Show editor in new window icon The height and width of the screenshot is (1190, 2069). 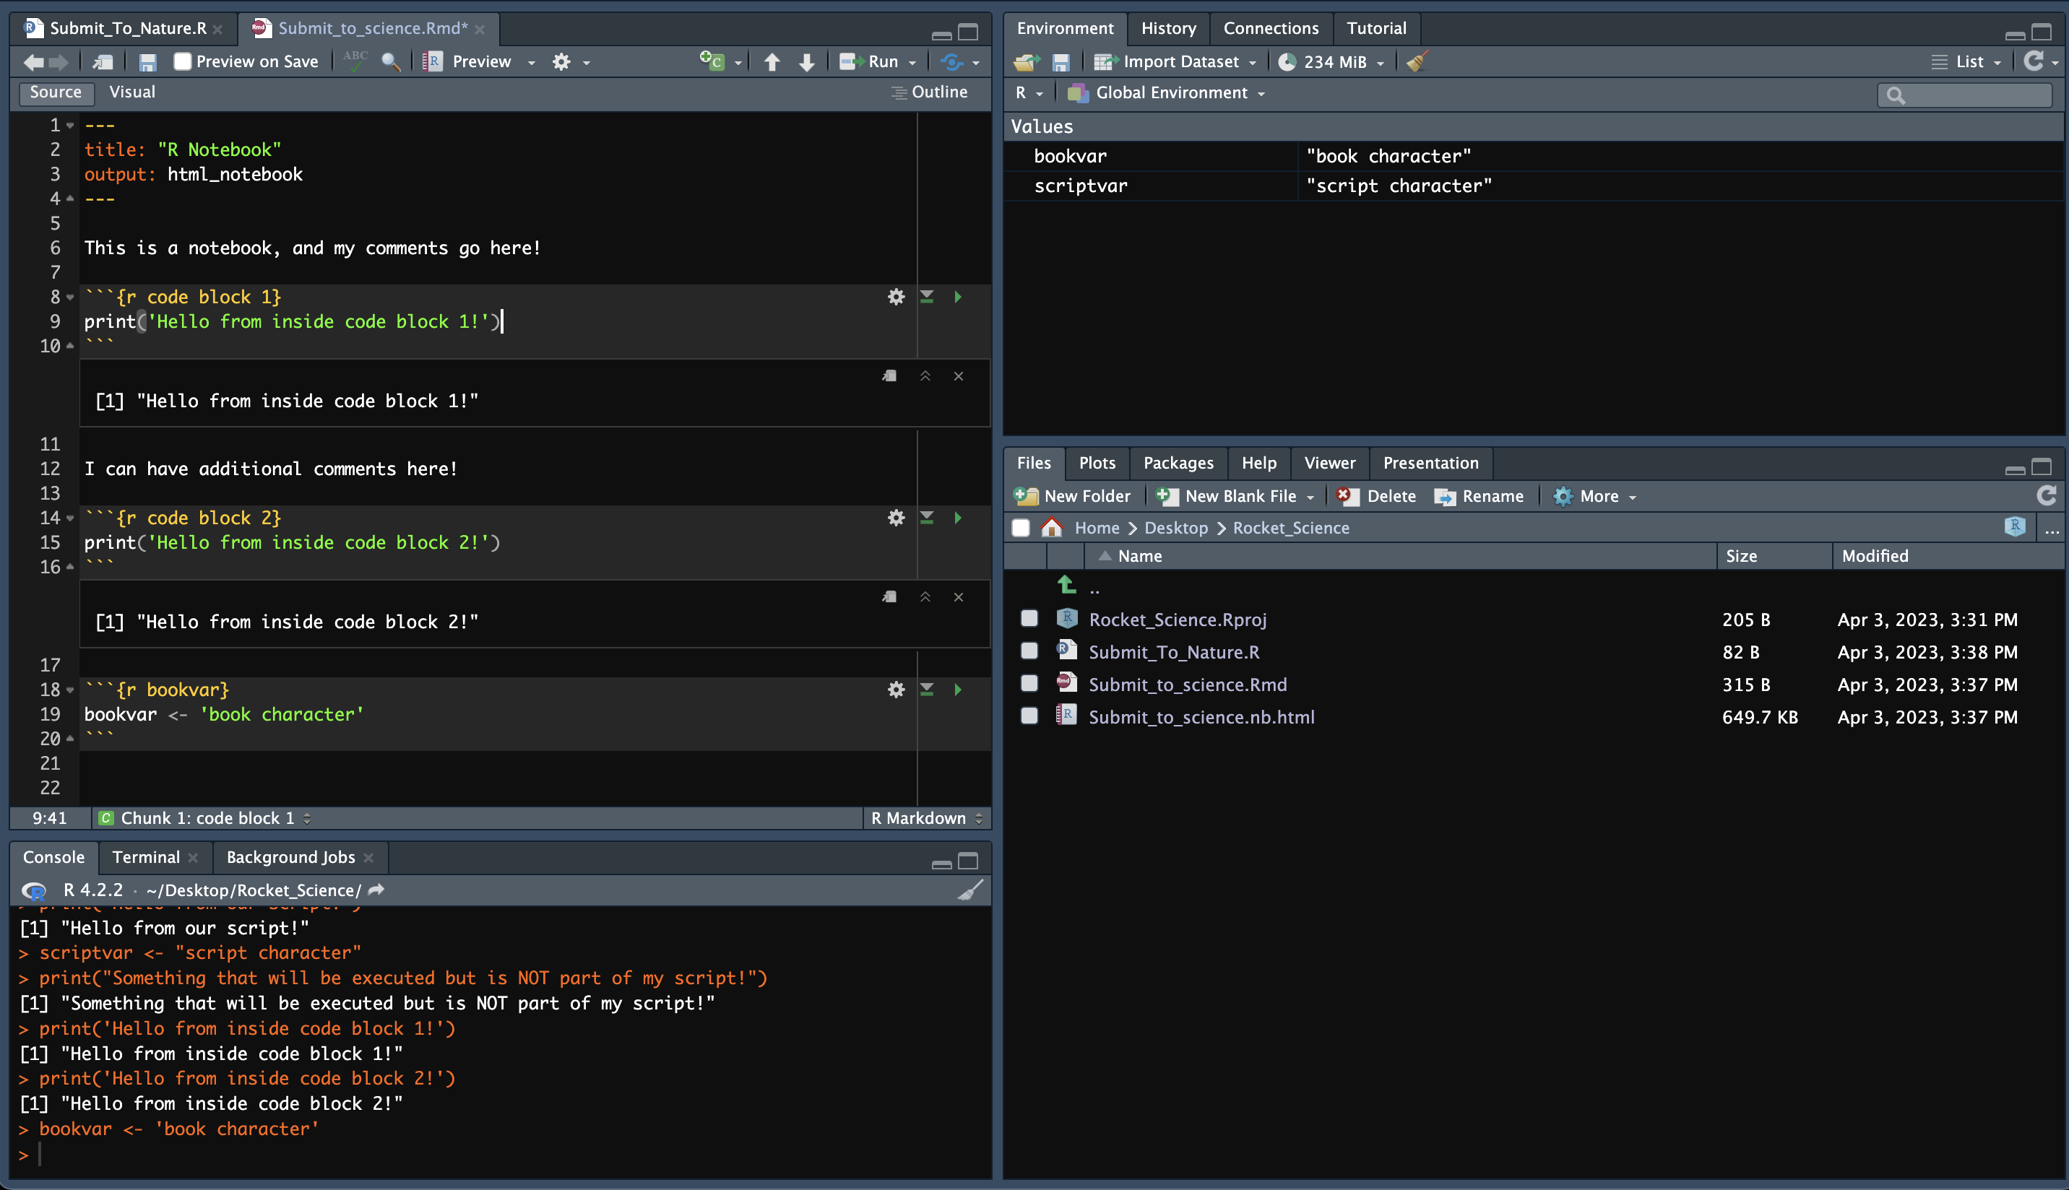coord(103,62)
